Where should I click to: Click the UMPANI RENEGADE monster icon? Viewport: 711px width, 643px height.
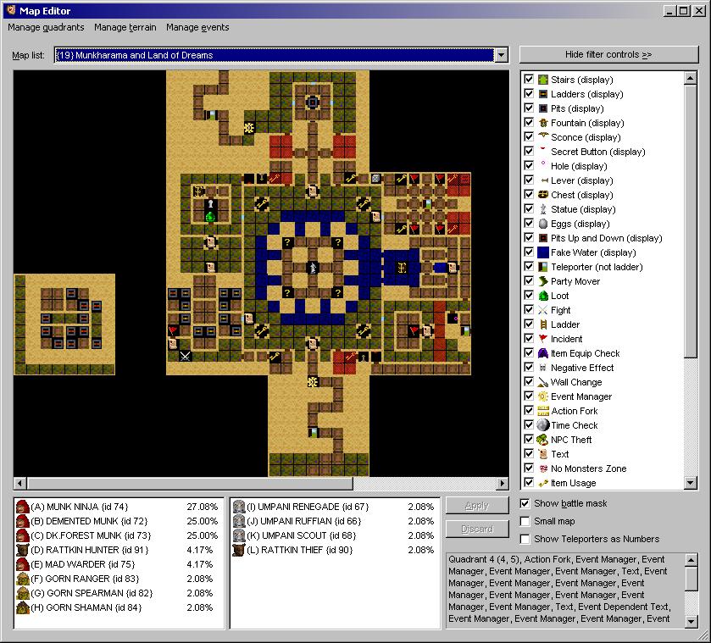pos(239,507)
